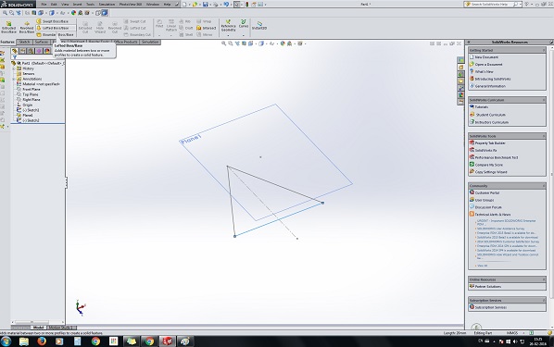Screen dimensions: 554x347
Task: Click the New document icon in top toolbar
Action: click(x=184, y=5)
